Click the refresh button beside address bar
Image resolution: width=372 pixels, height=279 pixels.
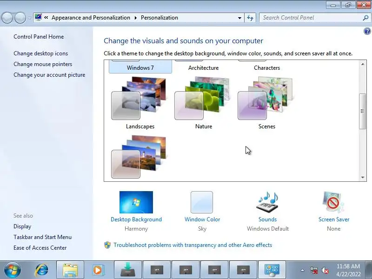(x=250, y=18)
